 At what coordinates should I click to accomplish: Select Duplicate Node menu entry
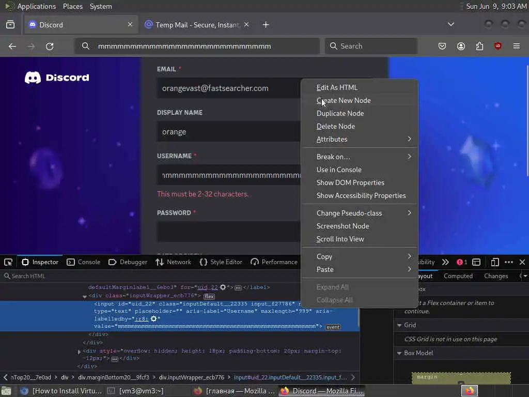pyautogui.click(x=360, y=113)
